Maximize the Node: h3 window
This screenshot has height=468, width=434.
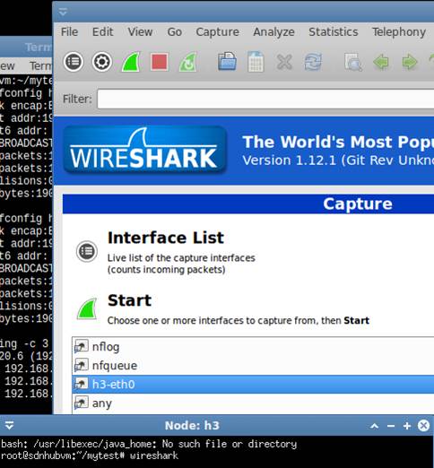coord(407,426)
